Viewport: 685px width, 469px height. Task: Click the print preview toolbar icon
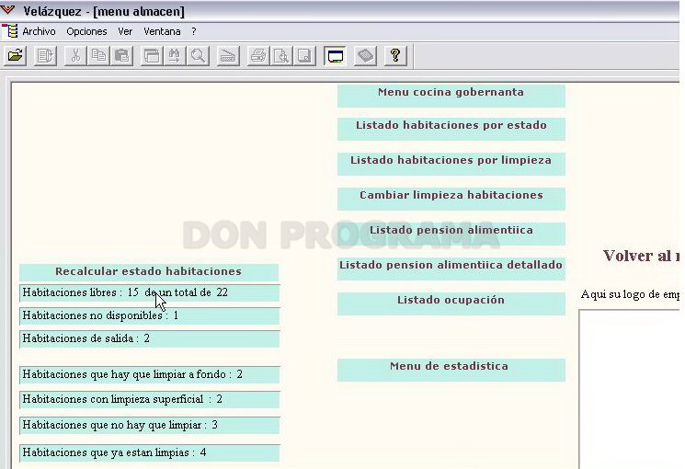281,56
